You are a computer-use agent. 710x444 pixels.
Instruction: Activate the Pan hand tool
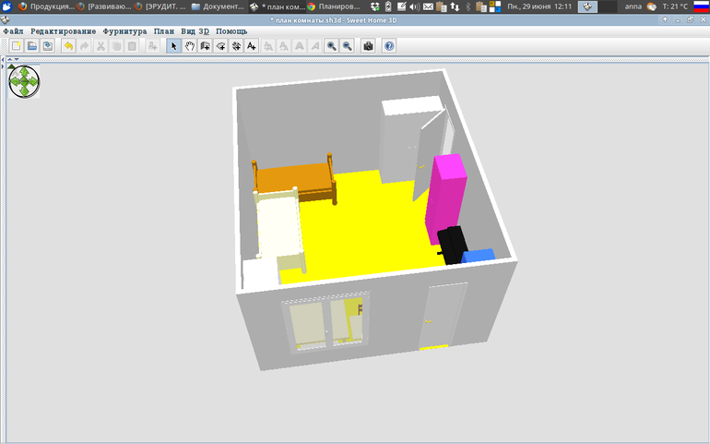pyautogui.click(x=189, y=46)
